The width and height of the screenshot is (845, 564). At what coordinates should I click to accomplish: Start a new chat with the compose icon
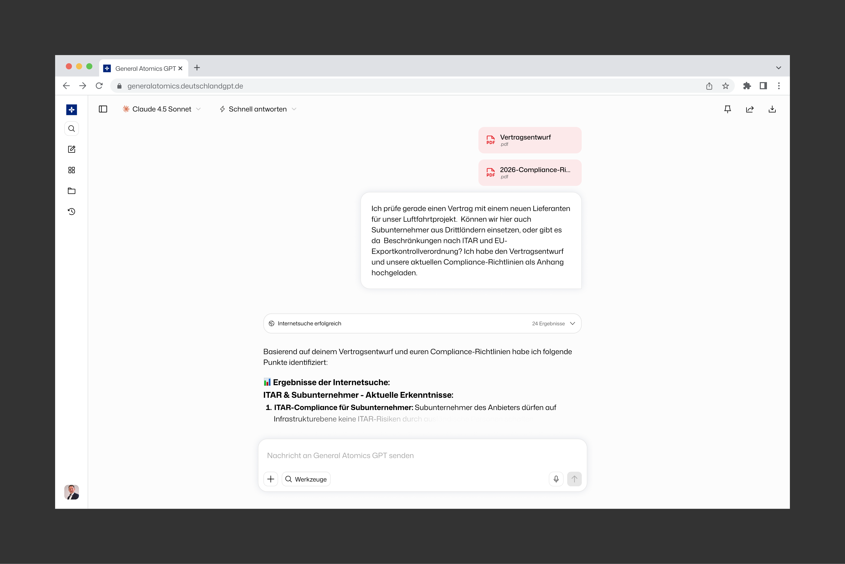point(72,149)
